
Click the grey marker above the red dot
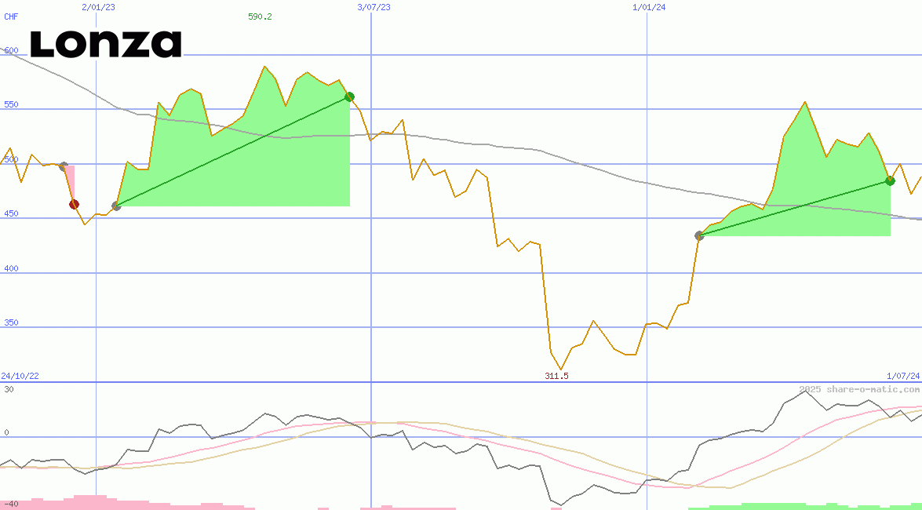tap(64, 167)
